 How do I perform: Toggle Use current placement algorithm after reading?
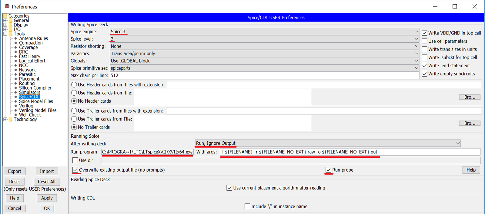pyautogui.click(x=229, y=188)
